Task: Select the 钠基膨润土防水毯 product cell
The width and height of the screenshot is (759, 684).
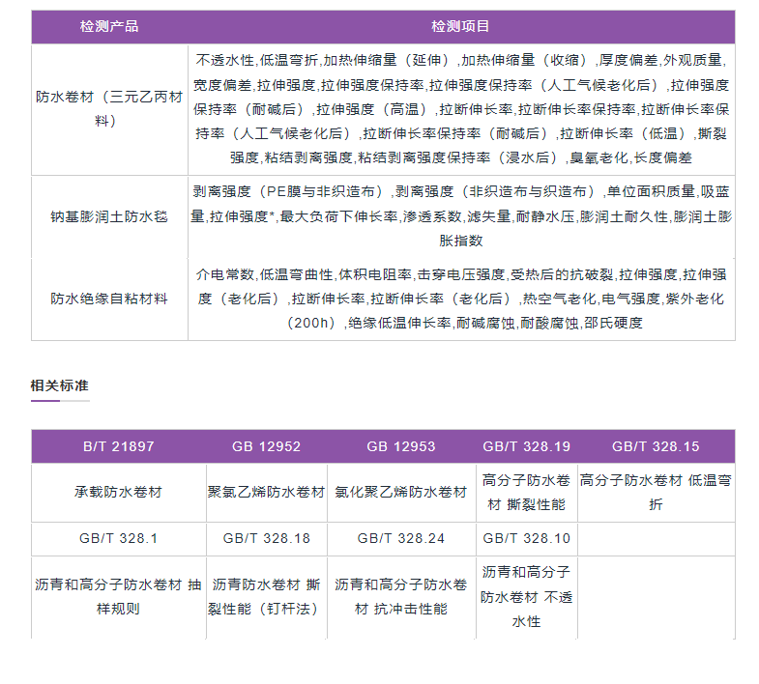Action: coord(109,216)
